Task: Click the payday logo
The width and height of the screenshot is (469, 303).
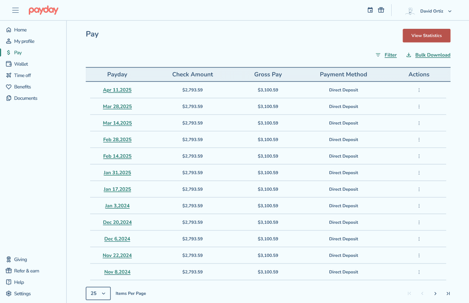Action: (x=44, y=10)
